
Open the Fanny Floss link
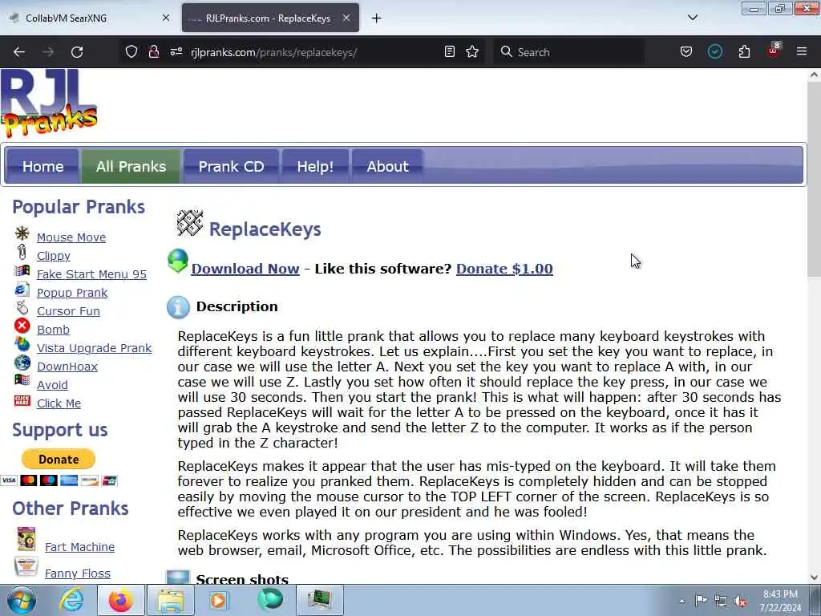pyautogui.click(x=78, y=573)
